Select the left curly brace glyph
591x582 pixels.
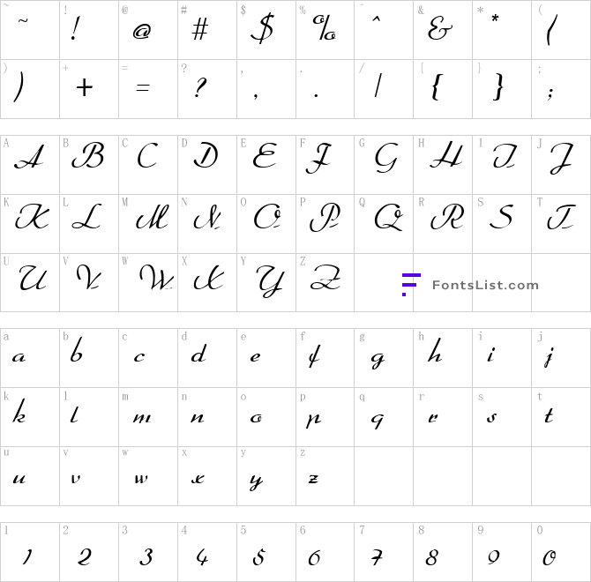(x=436, y=87)
